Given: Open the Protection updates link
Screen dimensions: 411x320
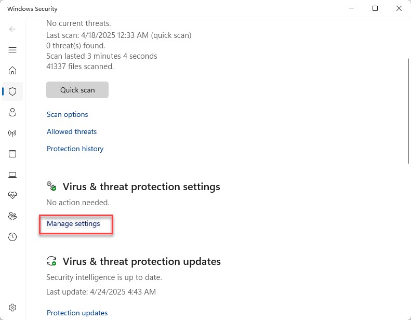Looking at the screenshot, I should (77, 313).
